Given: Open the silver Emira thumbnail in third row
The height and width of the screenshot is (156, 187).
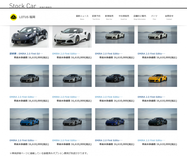Looking at the screenshot, I should pos(72,119).
